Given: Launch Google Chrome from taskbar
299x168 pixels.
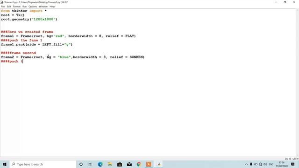Looking at the screenshot, I should click(139, 164).
